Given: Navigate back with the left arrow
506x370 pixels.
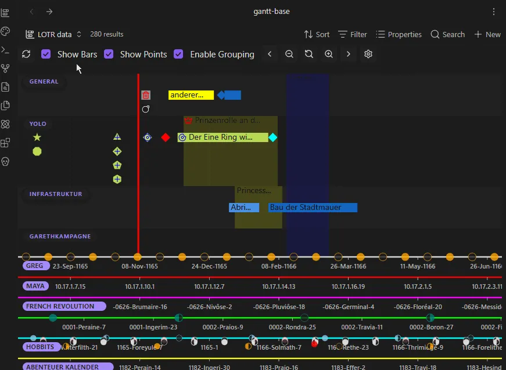Looking at the screenshot, I should tap(31, 12).
